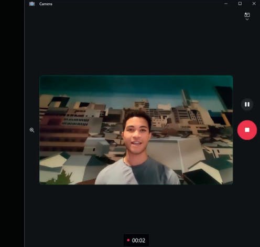Open the zoom magnifier control
The image size is (260, 247).
tap(32, 130)
